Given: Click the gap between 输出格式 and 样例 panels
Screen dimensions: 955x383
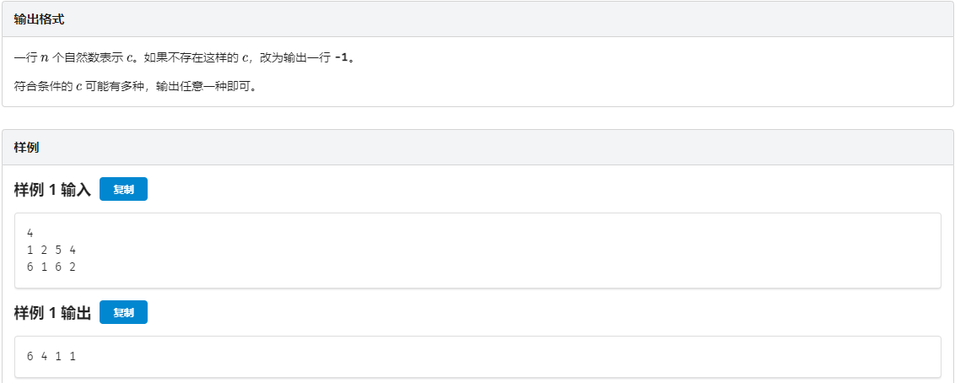Looking at the screenshot, I should point(477,118).
